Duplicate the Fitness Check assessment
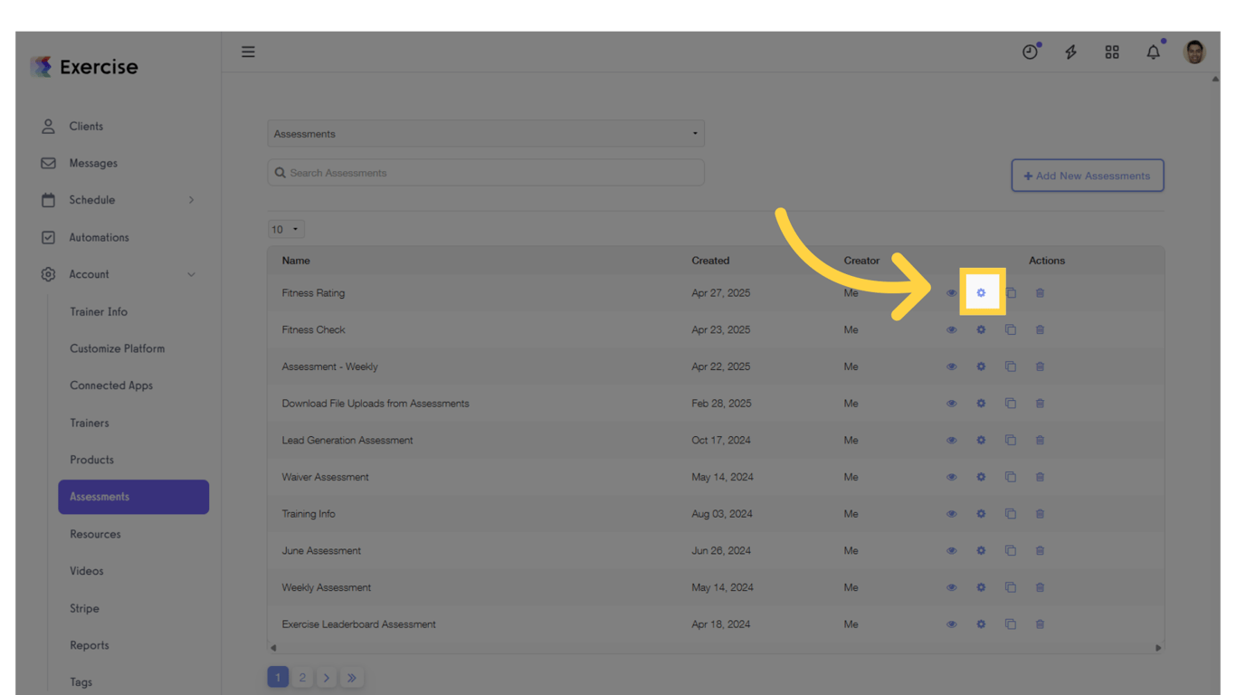 tap(1011, 329)
